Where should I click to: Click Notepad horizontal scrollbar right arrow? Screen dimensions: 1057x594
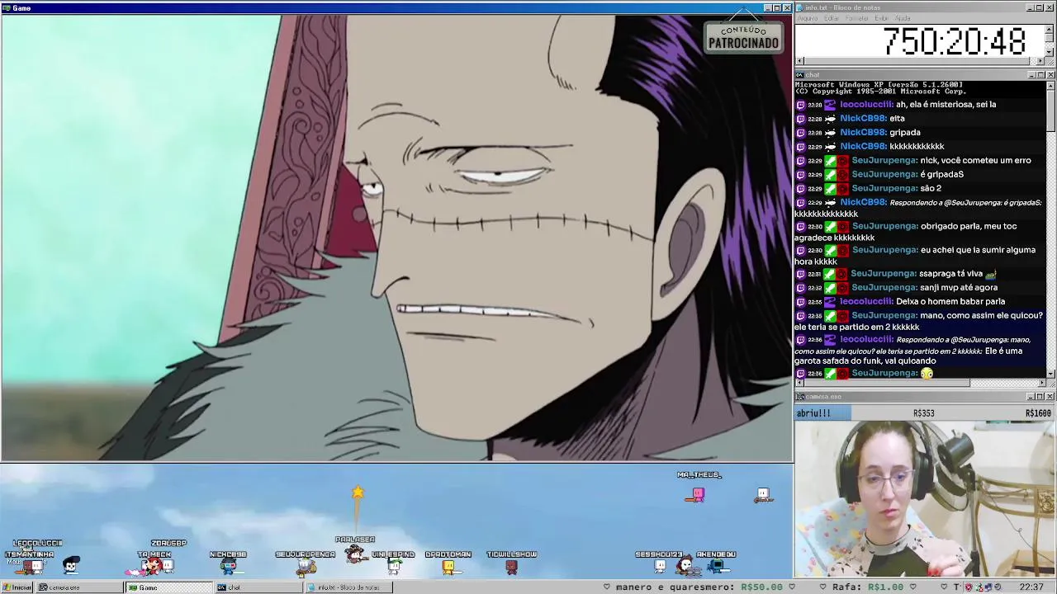coord(1040,61)
